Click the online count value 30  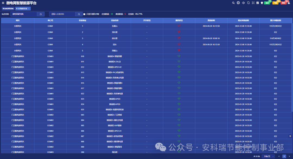[x=112, y=14]
